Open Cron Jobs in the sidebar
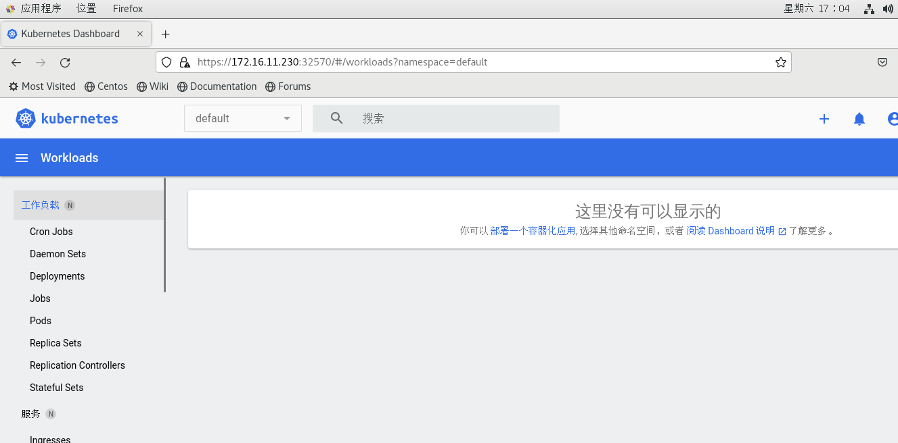The height and width of the screenshot is (443, 898). click(51, 232)
